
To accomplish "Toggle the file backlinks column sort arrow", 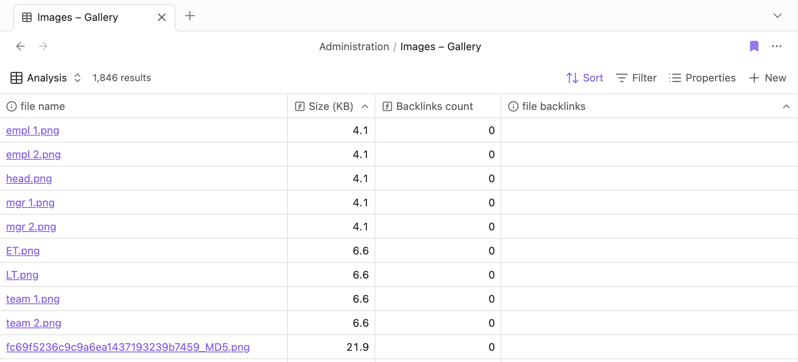I will point(786,106).
